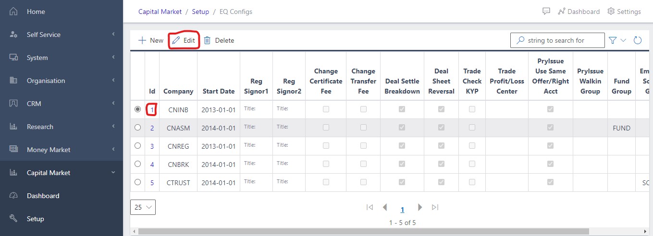
Task: Click the Home house icon
Action: point(13,12)
